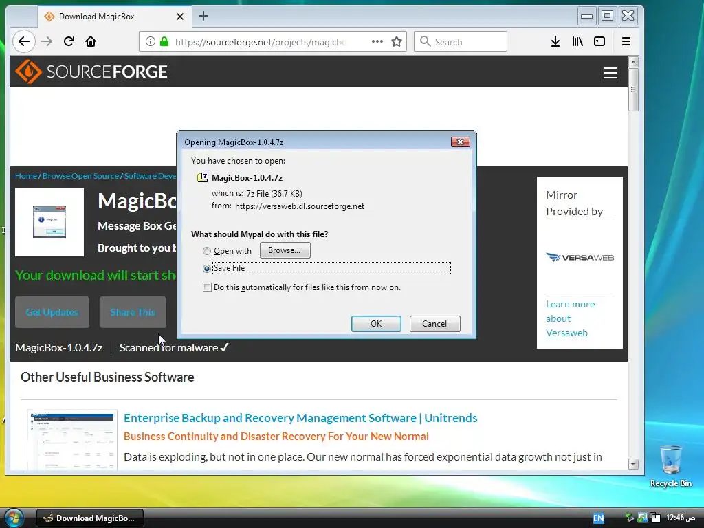704x528 pixels.
Task: Click the taskbar clock 12:46
Action: point(681,518)
